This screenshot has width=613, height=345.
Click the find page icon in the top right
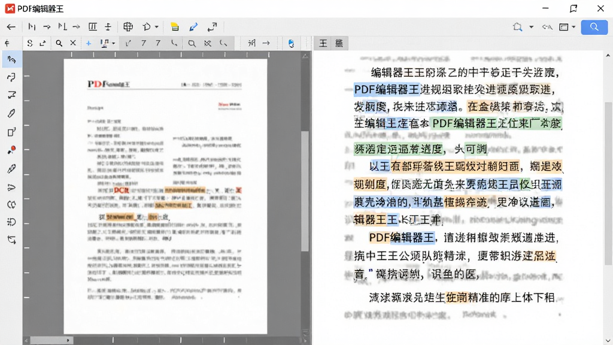pos(518,27)
